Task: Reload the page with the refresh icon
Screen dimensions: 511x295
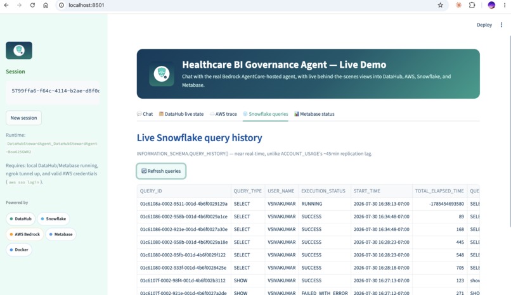Action: pos(32,5)
